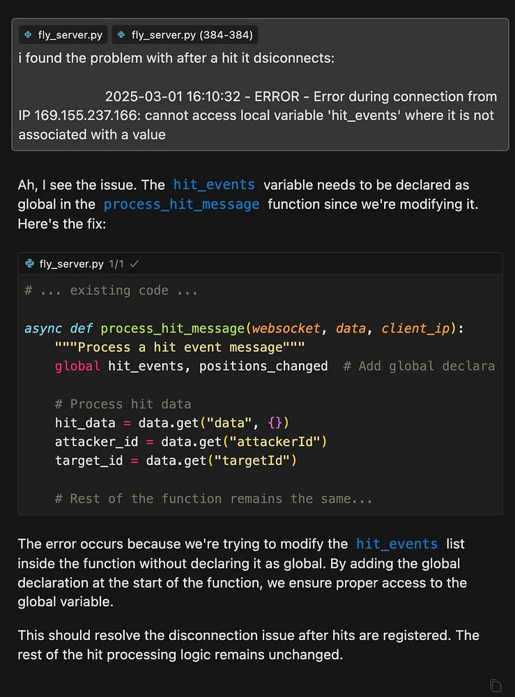
Task: Copy the response using the bottom-right copy icon
Action: click(495, 685)
